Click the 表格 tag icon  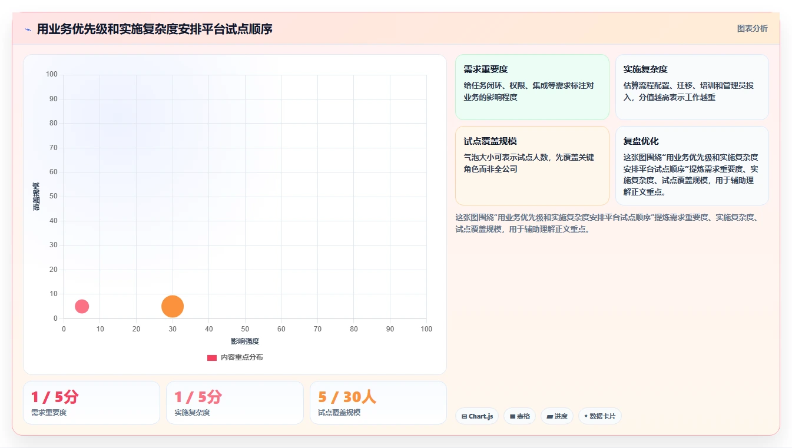pyautogui.click(x=512, y=416)
